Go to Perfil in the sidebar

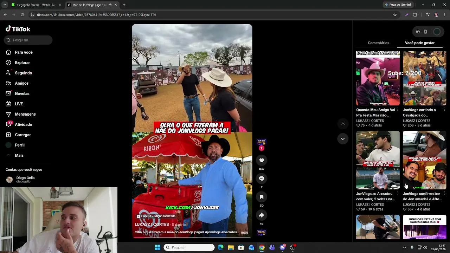pyautogui.click(x=15, y=145)
